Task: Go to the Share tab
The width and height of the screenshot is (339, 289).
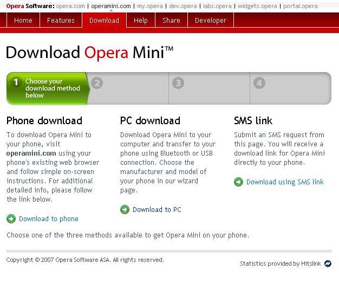Action: point(171,20)
